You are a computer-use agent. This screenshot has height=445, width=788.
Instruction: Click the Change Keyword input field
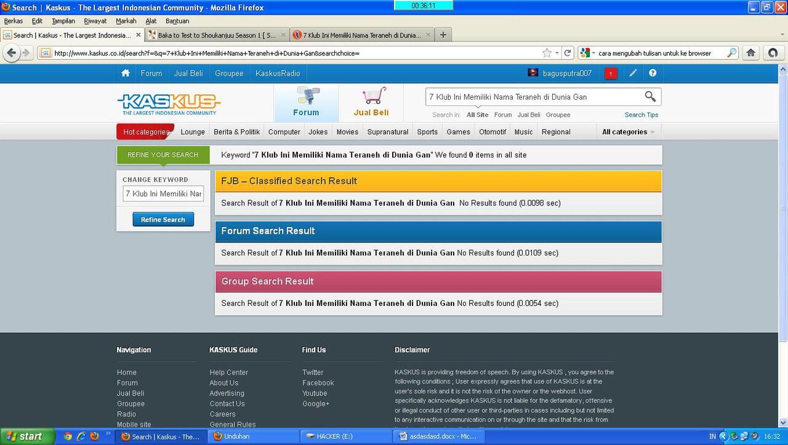(x=163, y=193)
